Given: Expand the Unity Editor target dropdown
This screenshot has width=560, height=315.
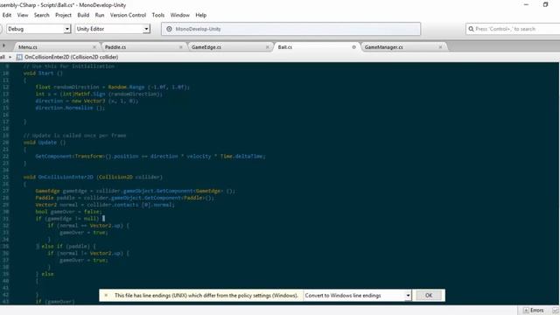Looking at the screenshot, I should coord(146,29).
